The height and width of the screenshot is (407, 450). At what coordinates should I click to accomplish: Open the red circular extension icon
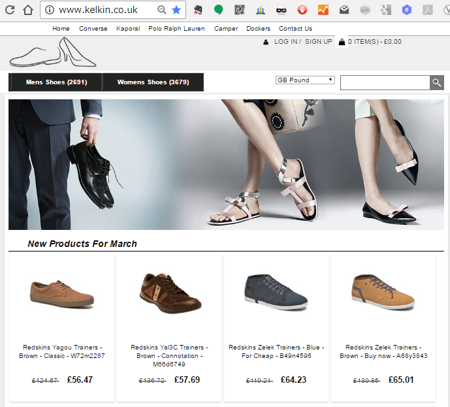tap(302, 10)
